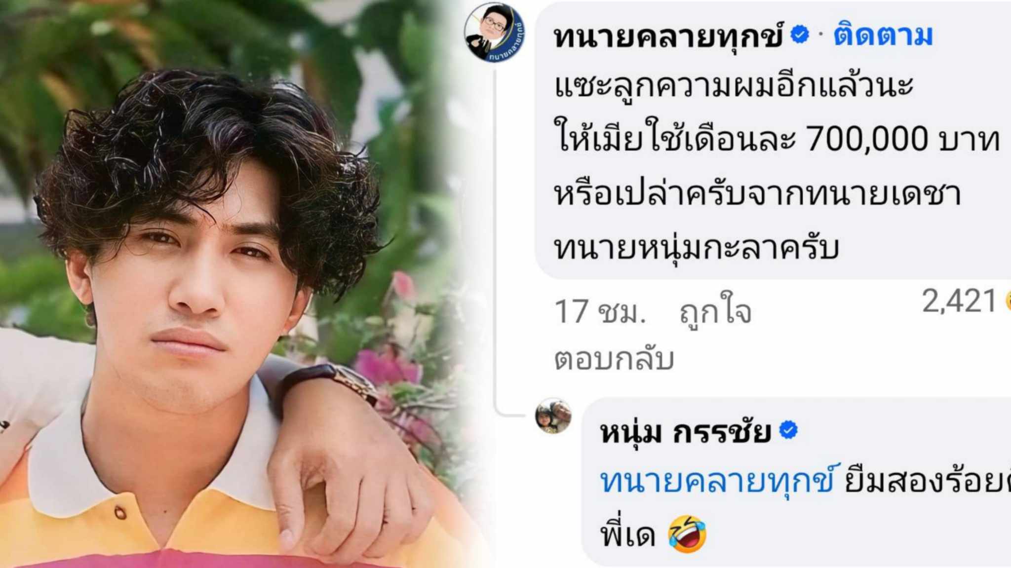Reply to the comment via ตอบกลับ
1011x568 pixels.
(x=614, y=359)
